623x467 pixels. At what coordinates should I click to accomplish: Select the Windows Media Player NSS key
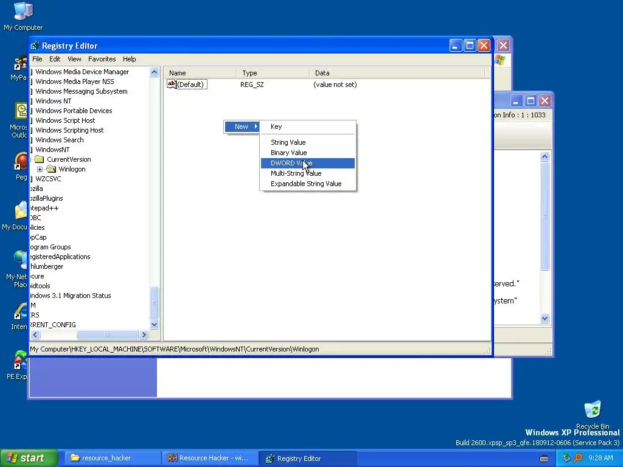click(75, 81)
